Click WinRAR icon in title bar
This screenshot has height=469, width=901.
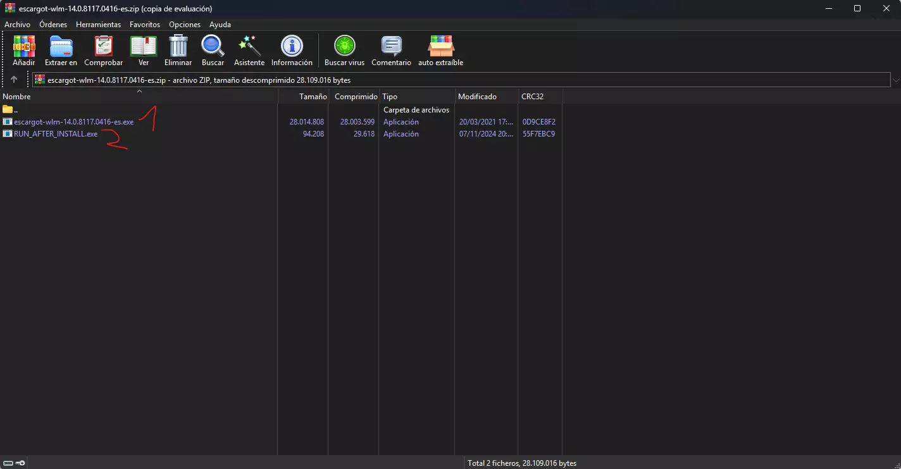point(9,9)
